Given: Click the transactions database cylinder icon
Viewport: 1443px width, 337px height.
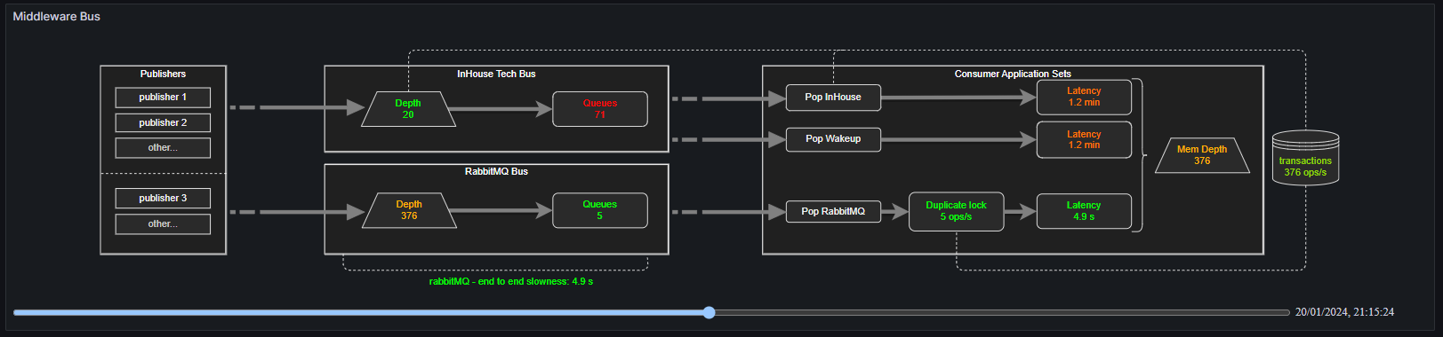Looking at the screenshot, I should point(1305,157).
